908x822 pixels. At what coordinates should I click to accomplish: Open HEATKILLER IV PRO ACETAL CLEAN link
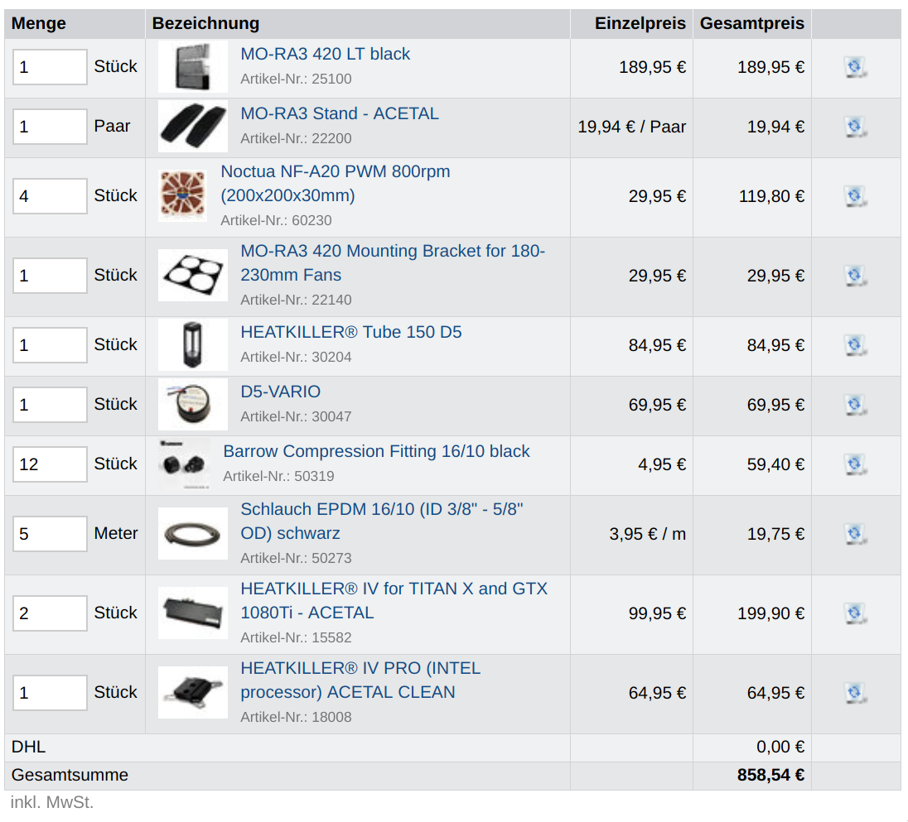tap(360, 680)
